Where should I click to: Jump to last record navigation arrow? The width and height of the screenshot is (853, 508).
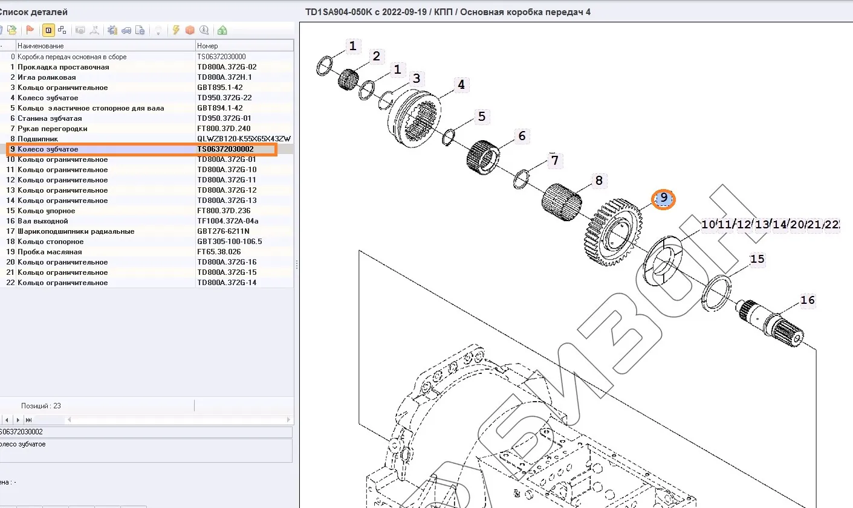[28, 420]
